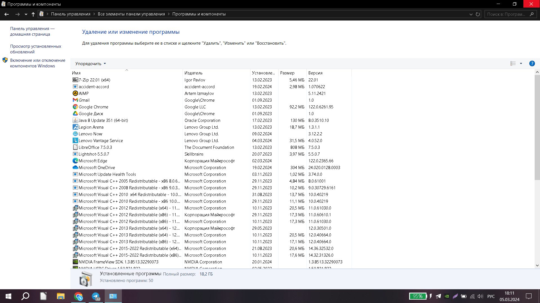Click the version 122.0.6261.95 cell
This screenshot has height=303, width=540.
pyautogui.click(x=321, y=107)
